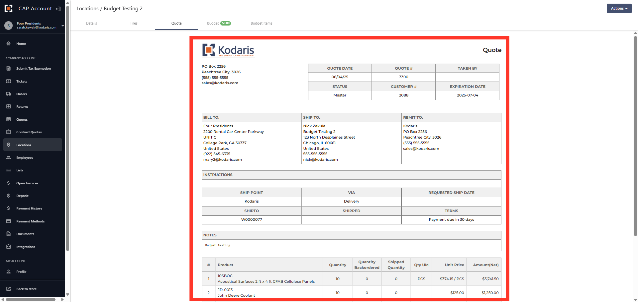Click quote number 3390

coord(404,77)
